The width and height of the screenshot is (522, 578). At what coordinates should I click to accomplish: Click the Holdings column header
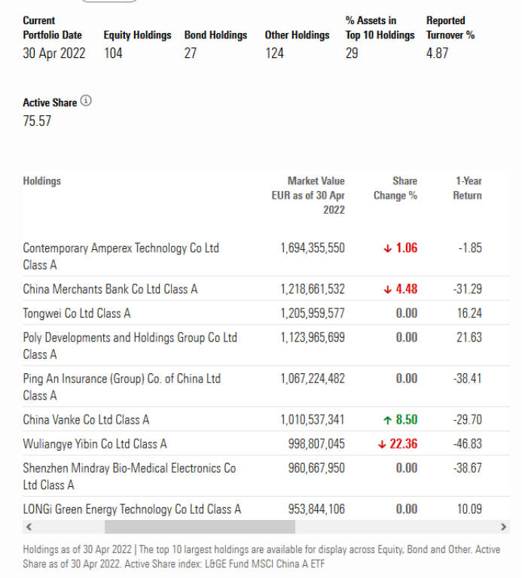[x=42, y=181]
